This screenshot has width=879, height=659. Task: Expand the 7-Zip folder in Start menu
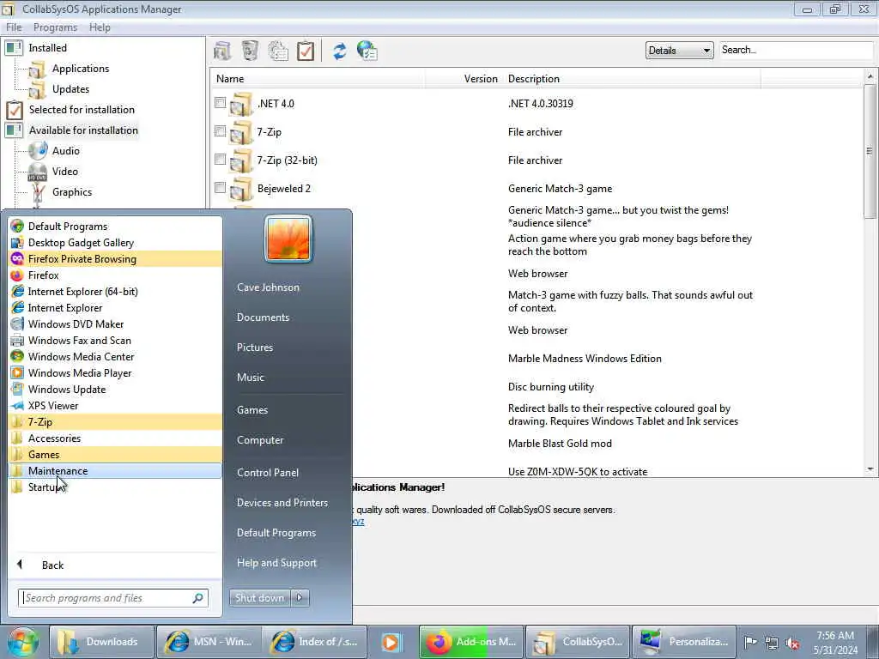[x=115, y=422]
